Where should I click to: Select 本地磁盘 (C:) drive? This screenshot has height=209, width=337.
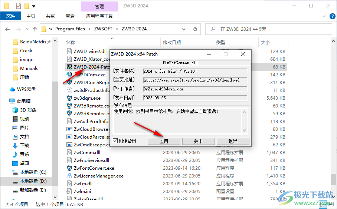(33, 172)
